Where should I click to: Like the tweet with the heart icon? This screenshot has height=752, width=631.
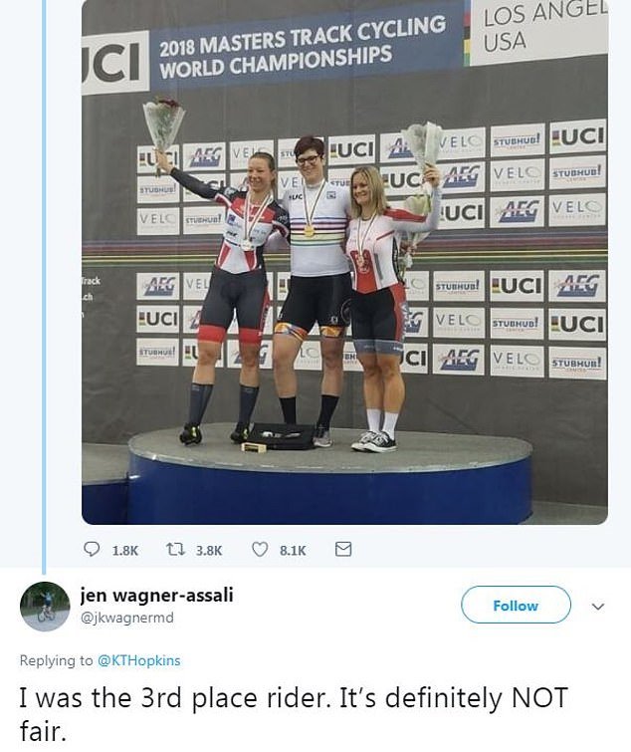coord(261,549)
